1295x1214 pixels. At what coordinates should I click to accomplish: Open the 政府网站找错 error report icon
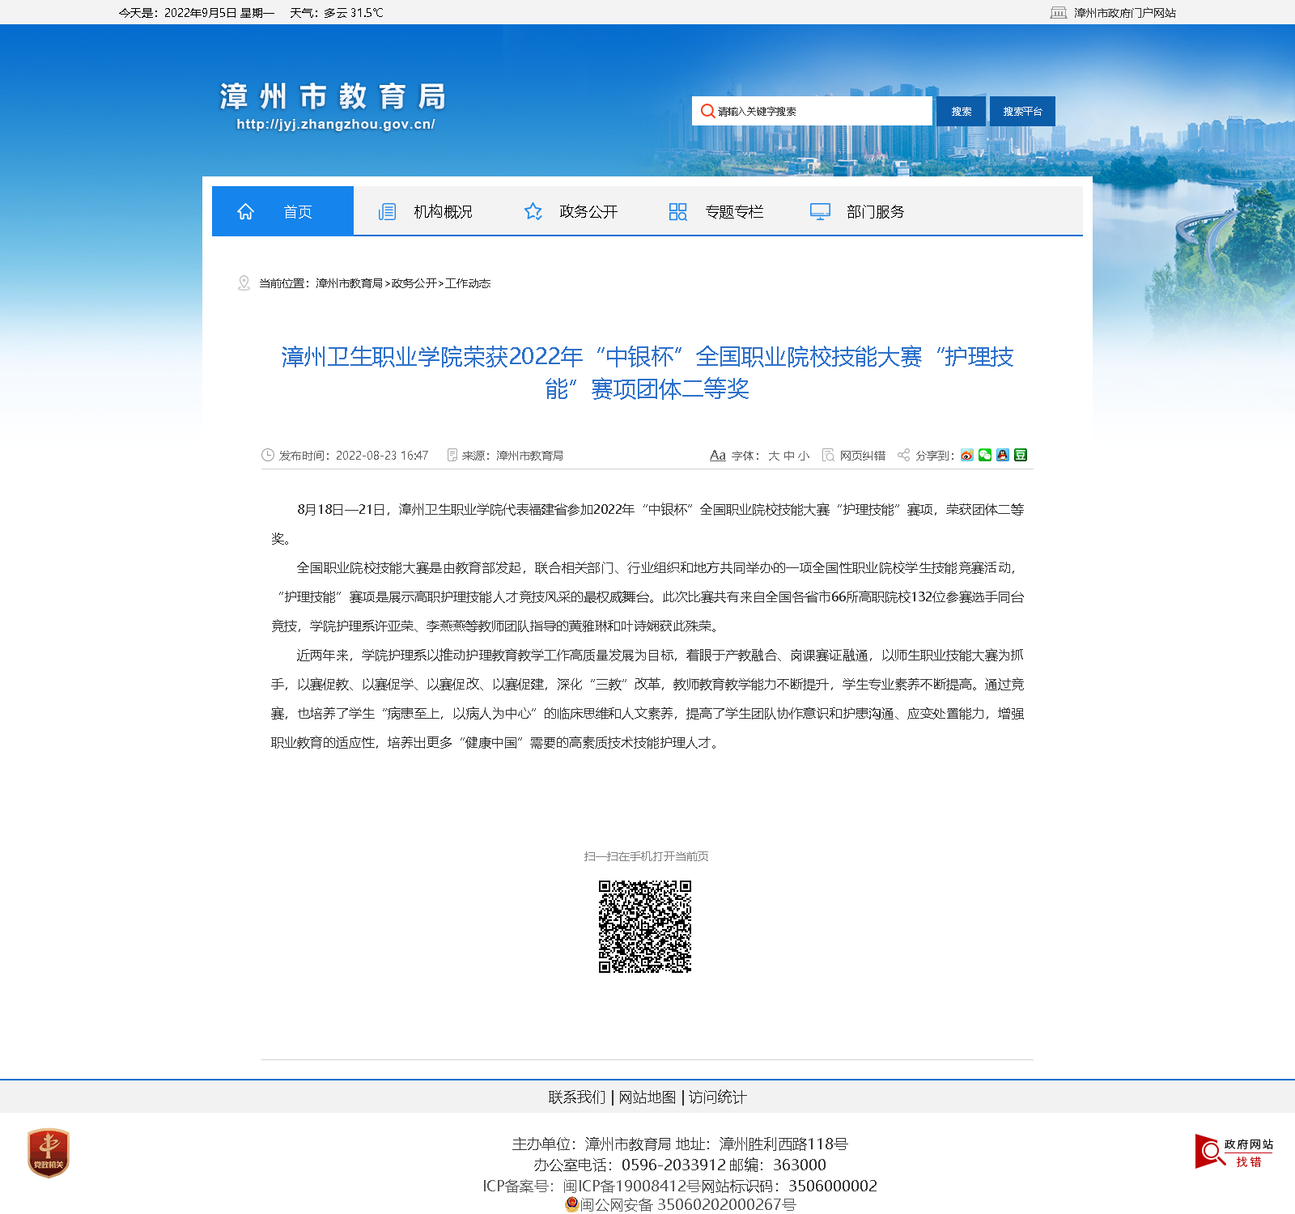1233,1152
